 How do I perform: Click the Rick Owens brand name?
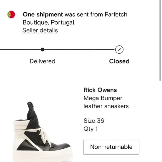[x=100, y=90]
